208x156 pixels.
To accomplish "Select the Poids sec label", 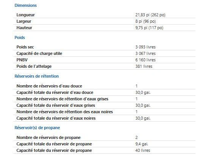I will 25,47.
